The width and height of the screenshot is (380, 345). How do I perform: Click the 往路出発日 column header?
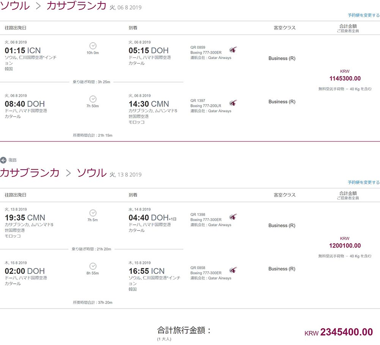(16, 27)
